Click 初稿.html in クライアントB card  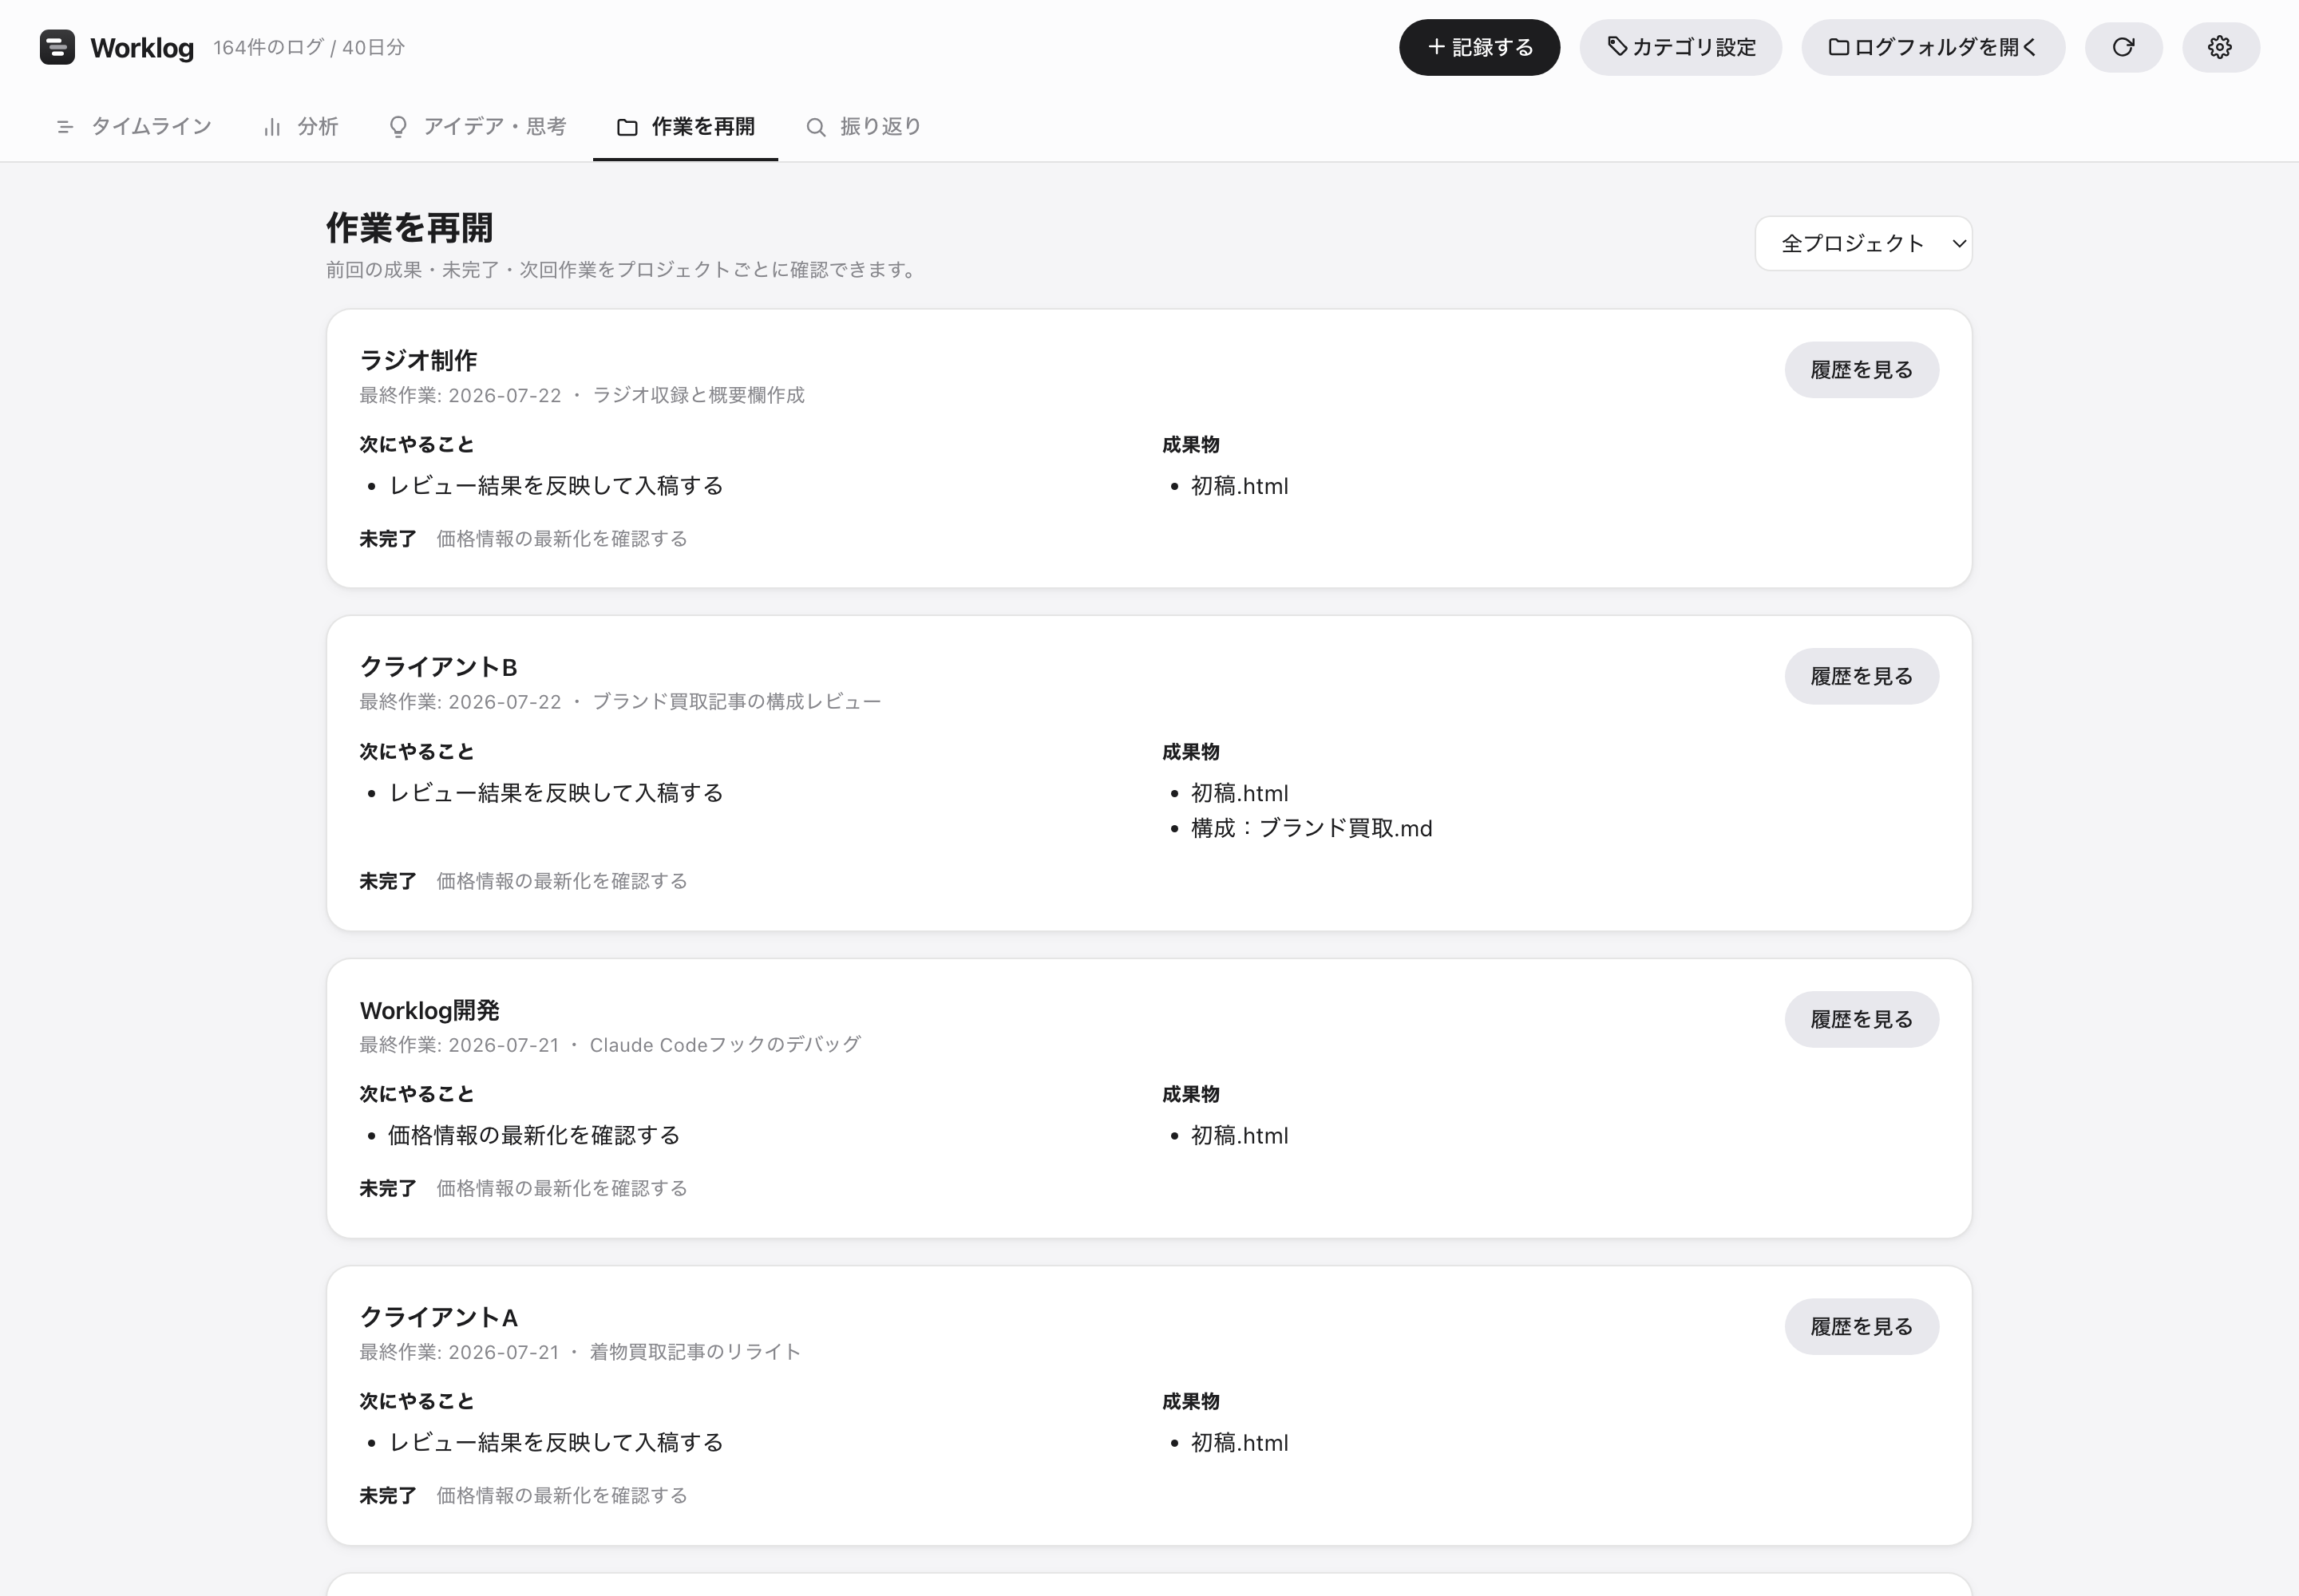click(1239, 793)
